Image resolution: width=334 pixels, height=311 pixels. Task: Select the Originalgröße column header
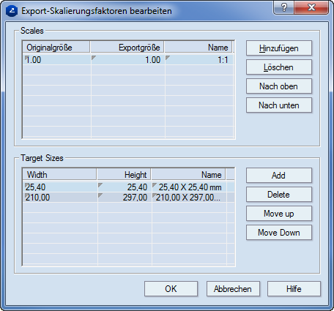(x=56, y=47)
